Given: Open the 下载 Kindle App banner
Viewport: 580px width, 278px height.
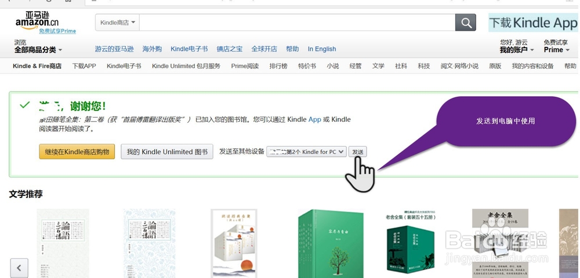Looking at the screenshot, I should pos(533,23).
